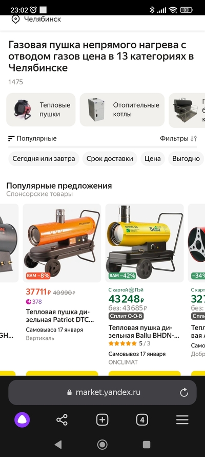Tap Android back navigation button
The height and width of the screenshot is (457, 205).
pos(58,445)
